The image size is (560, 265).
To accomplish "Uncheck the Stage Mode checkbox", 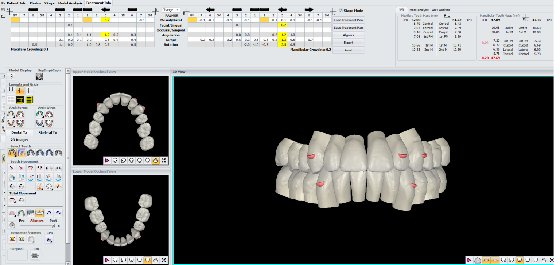I will (x=341, y=11).
